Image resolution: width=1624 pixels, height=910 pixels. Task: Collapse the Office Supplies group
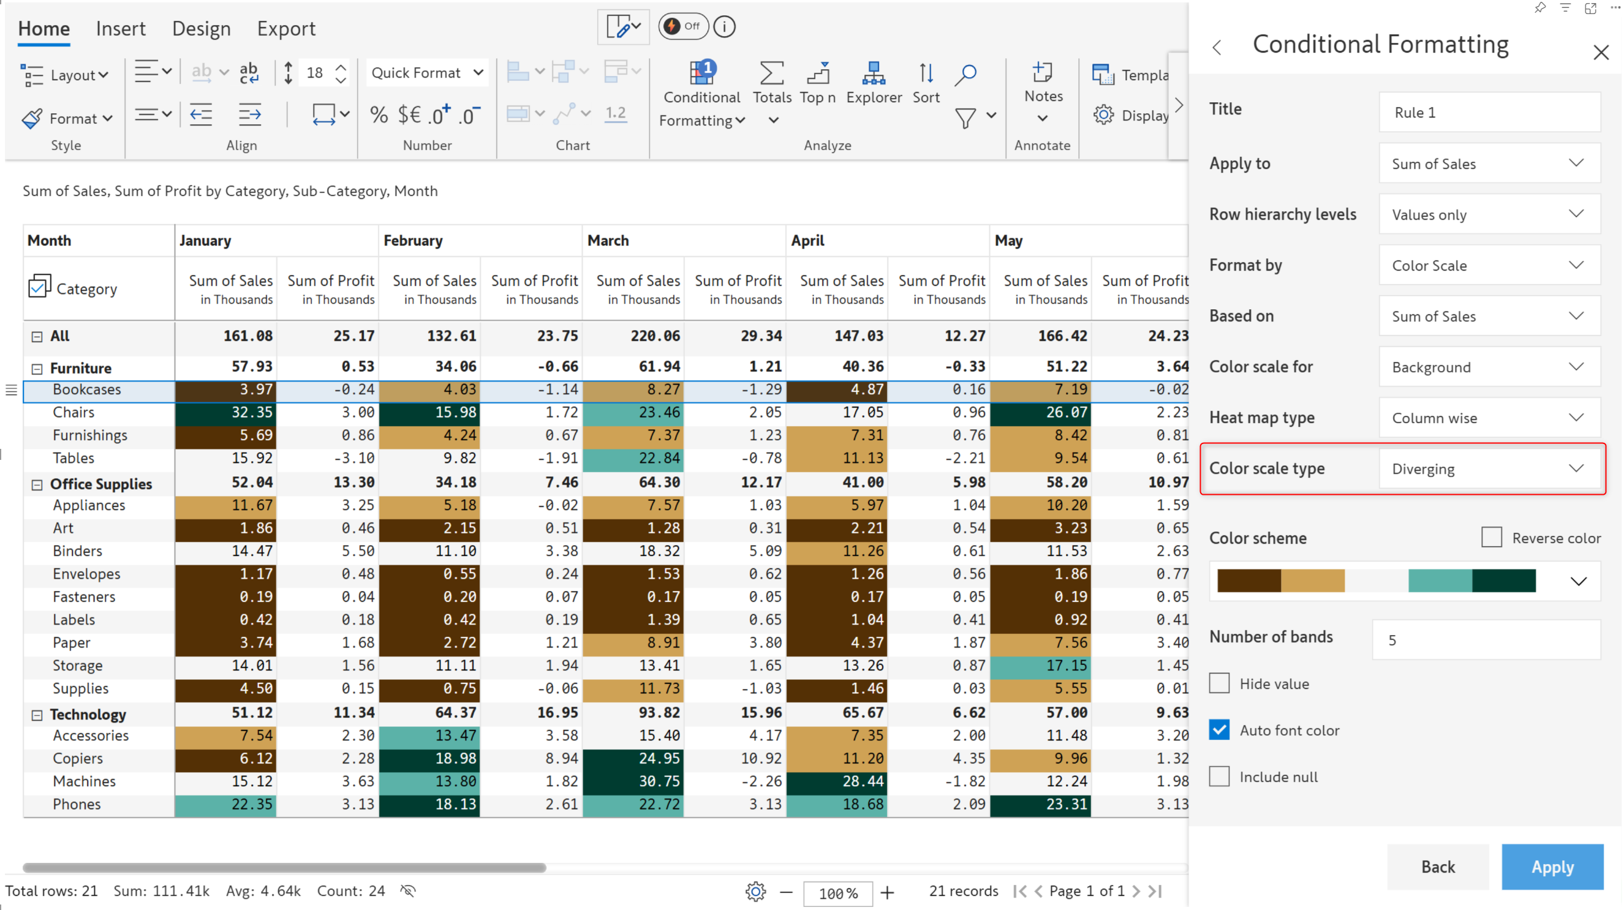coord(37,484)
